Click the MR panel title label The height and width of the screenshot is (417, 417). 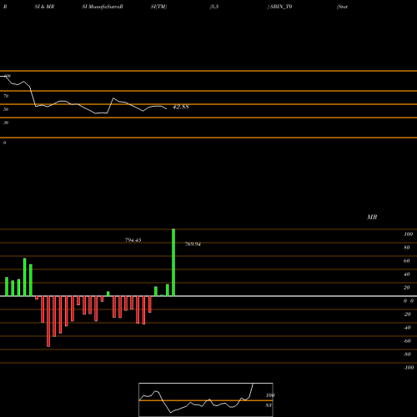pos(372,217)
